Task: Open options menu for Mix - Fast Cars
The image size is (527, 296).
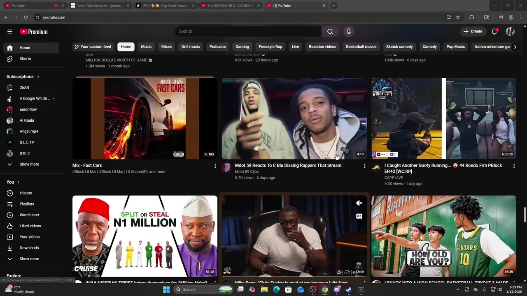Action: (x=215, y=166)
